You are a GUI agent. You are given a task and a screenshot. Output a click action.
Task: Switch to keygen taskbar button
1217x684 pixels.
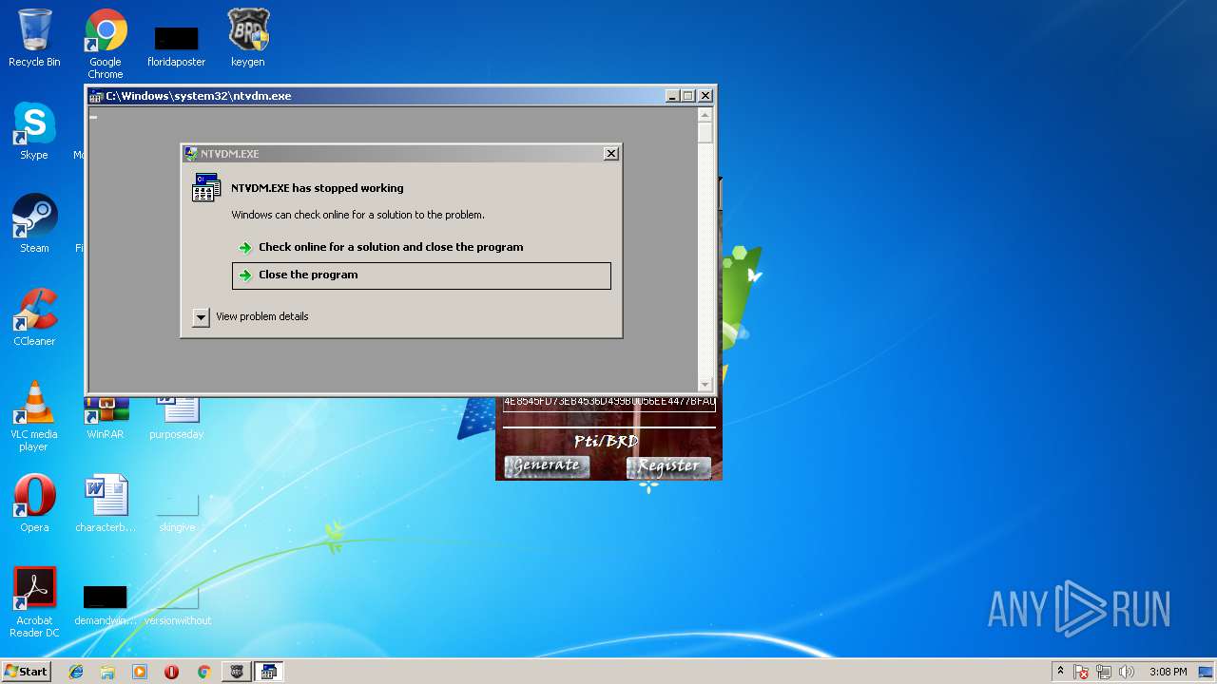pyautogui.click(x=237, y=672)
